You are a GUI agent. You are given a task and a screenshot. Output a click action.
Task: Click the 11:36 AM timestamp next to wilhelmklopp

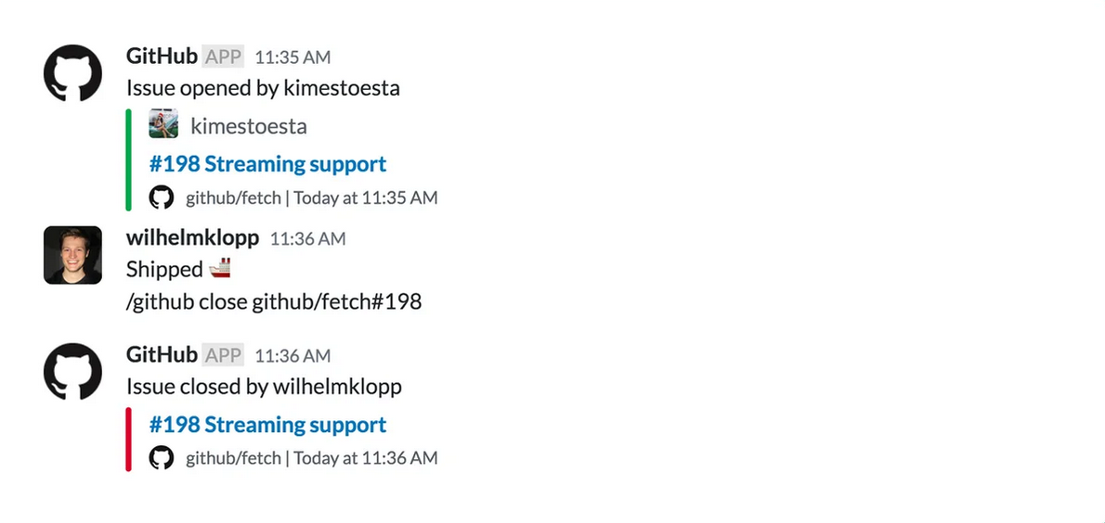coord(307,239)
